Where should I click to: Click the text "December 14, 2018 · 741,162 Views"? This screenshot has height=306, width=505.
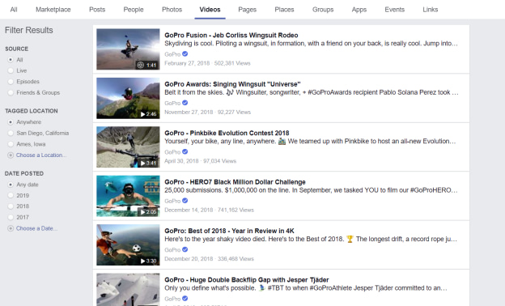(x=209, y=210)
